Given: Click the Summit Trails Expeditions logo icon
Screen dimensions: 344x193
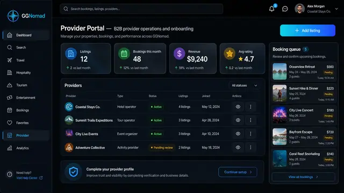Looking at the screenshot, I should pos(69,120).
